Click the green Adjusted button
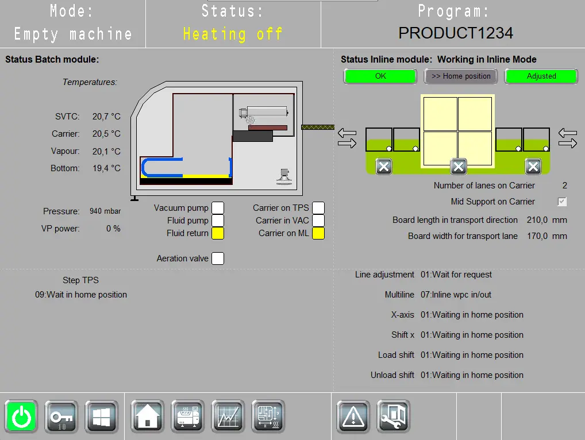This screenshot has width=585, height=440. [x=541, y=76]
